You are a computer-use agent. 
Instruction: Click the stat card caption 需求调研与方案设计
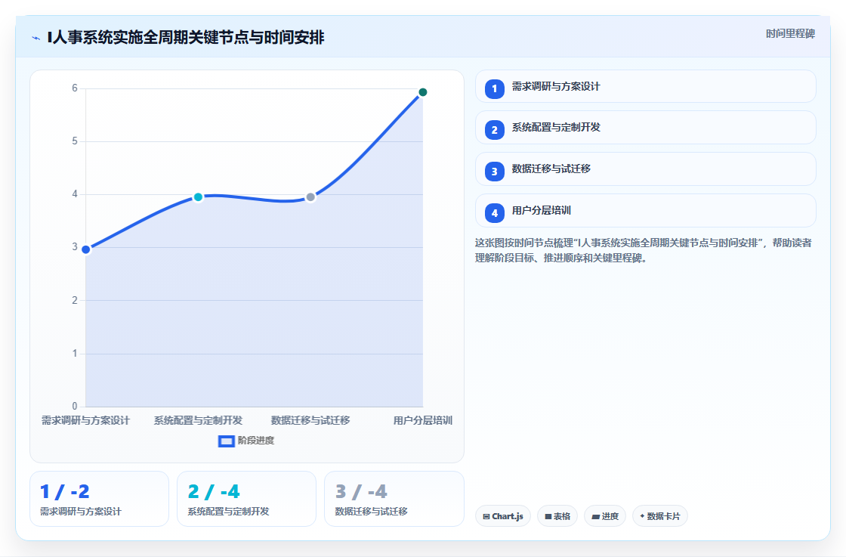coord(81,511)
